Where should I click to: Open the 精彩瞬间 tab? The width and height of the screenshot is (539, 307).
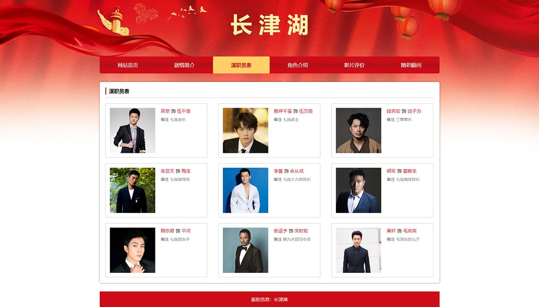click(x=411, y=65)
